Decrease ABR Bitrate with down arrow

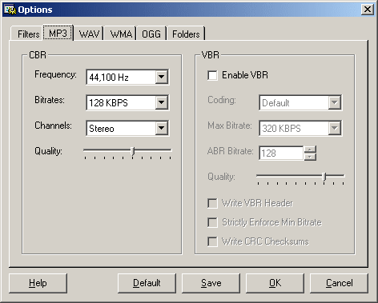coord(310,157)
